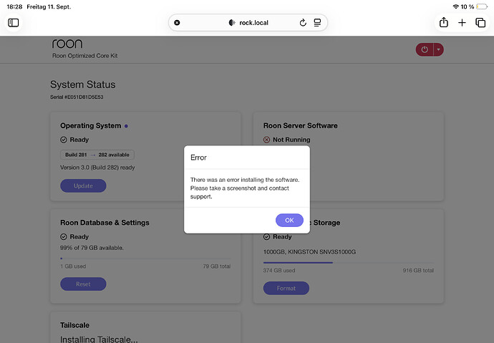The image size is (494, 343).
Task: Click '916 GB total' storage text
Action: (x=418, y=270)
